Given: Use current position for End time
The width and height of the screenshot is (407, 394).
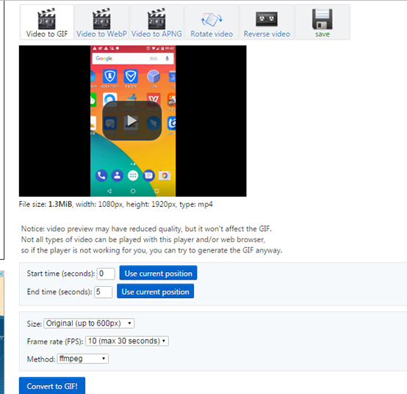Looking at the screenshot, I should [155, 291].
